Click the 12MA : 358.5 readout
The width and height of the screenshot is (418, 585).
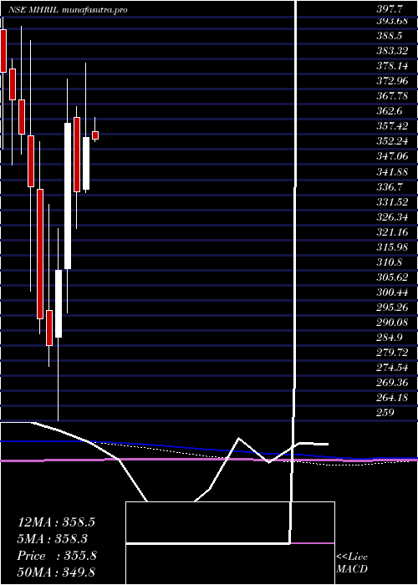click(56, 522)
